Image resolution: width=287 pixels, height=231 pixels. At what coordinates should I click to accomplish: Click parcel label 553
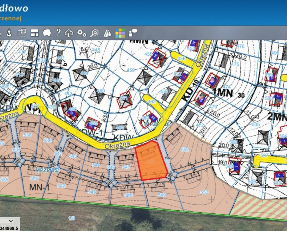(204, 192)
